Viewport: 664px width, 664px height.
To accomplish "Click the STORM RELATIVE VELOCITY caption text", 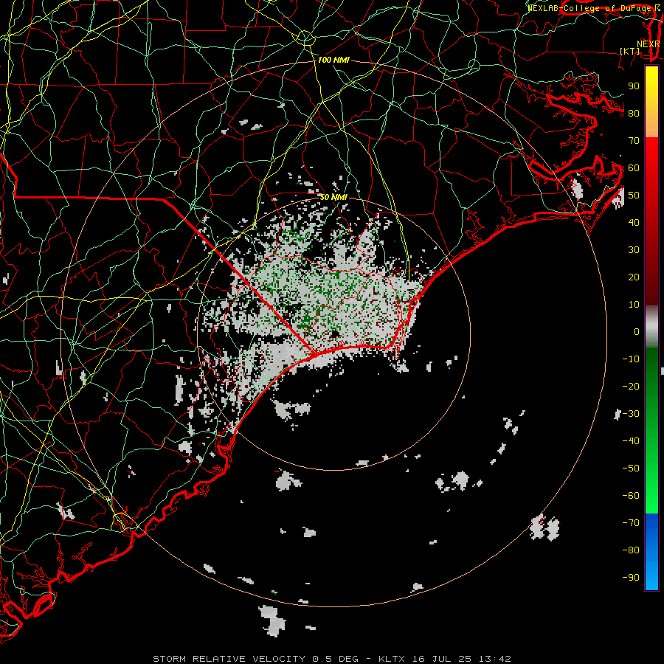I will 229,659.
